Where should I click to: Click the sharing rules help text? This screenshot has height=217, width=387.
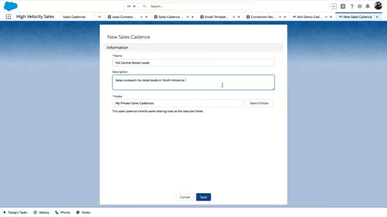(158, 111)
